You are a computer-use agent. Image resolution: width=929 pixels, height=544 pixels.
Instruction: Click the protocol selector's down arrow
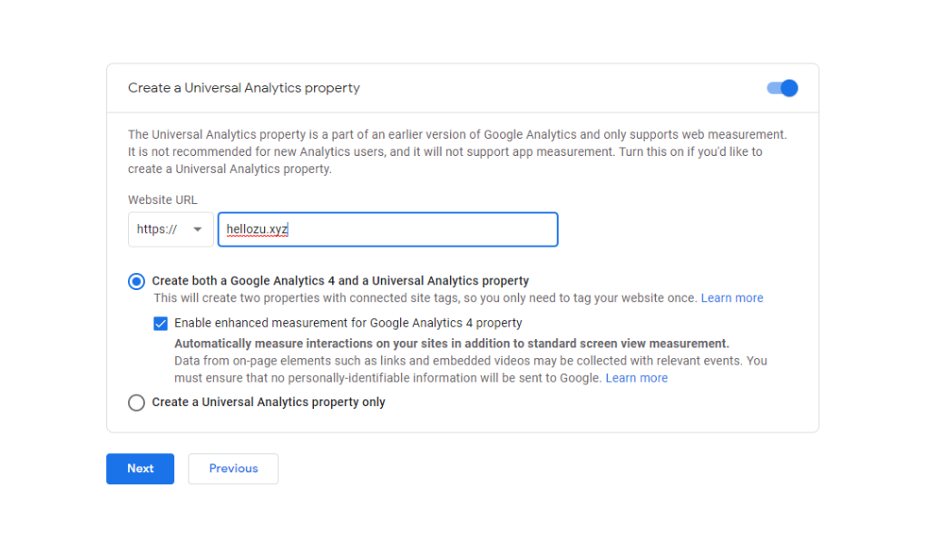198,229
